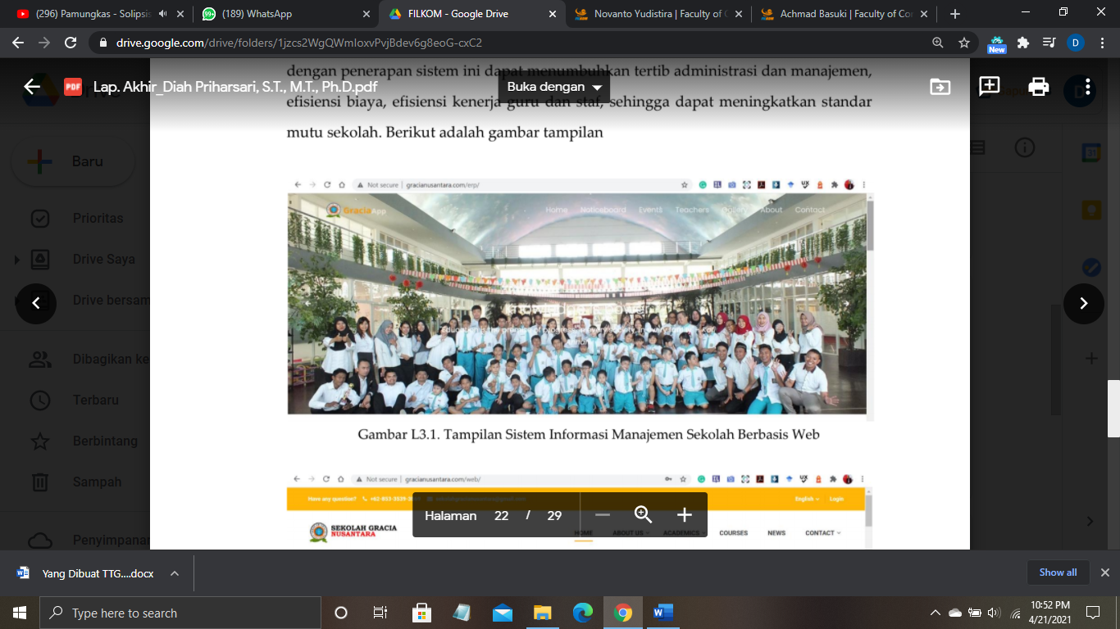
Task: Open File Explorer from the taskbar
Action: click(542, 613)
